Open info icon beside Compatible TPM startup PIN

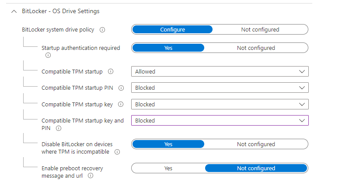121,88
